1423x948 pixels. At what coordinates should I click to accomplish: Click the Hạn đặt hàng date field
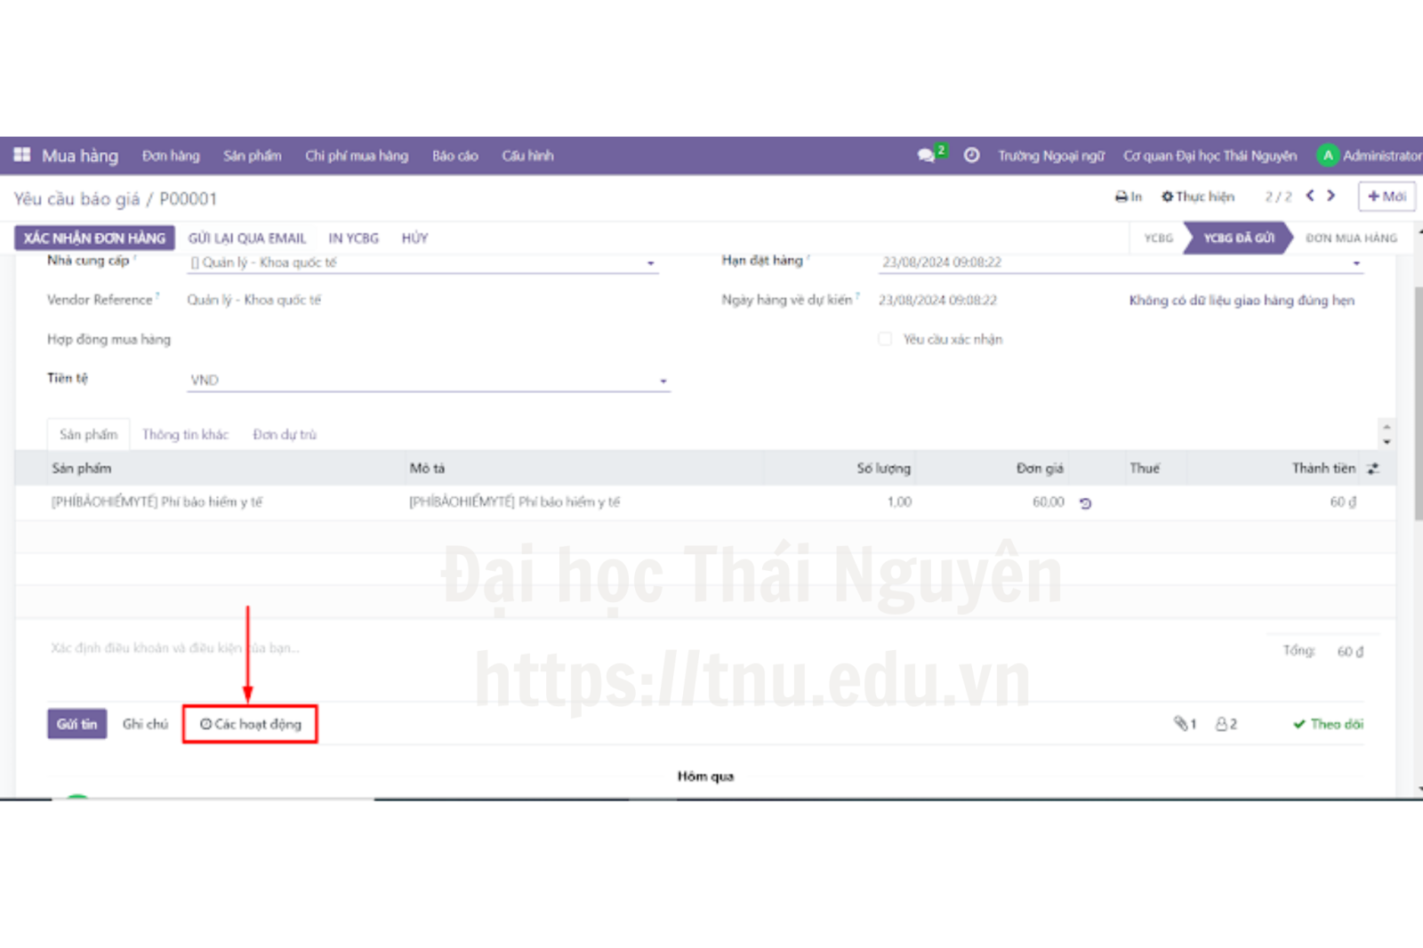1112,262
